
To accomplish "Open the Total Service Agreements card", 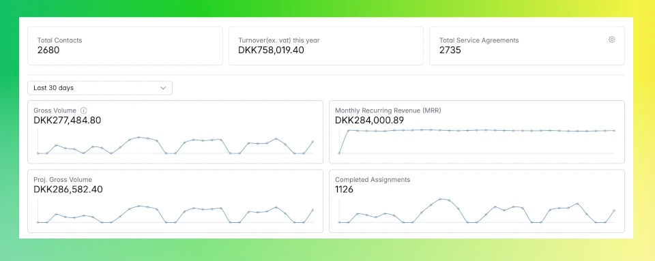I will pos(527,46).
